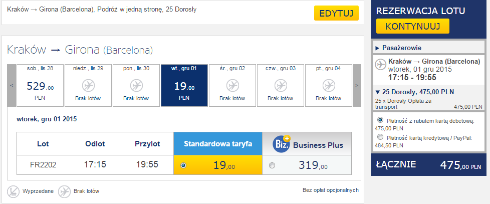Click the EDYTUJ button
Screen dimensions: 490x204
pos(336,13)
